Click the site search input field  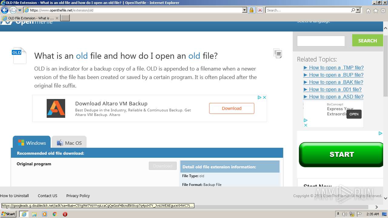(x=321, y=41)
